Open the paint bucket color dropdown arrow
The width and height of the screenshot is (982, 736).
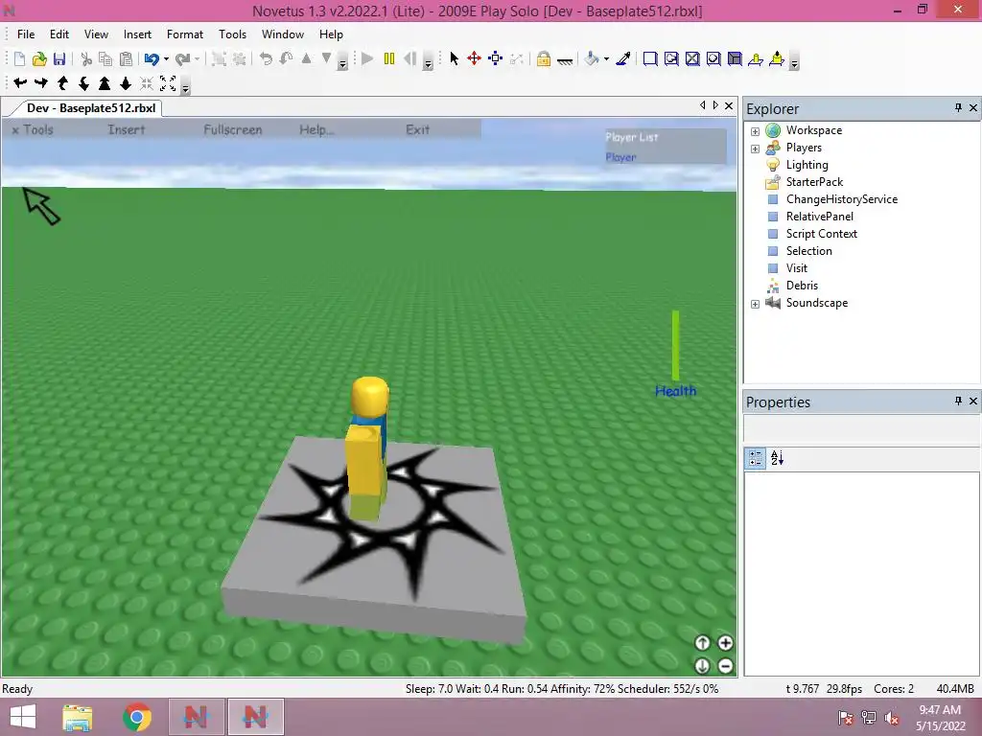(606, 59)
